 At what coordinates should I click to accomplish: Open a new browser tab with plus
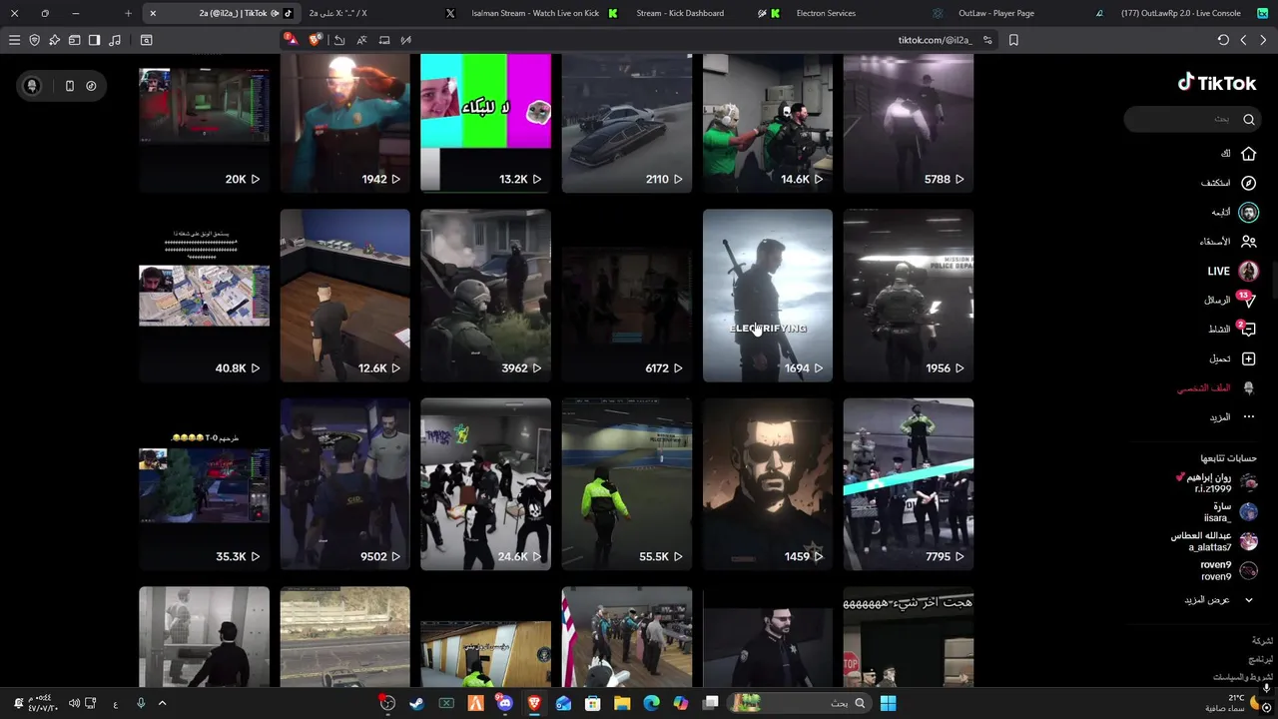click(128, 13)
